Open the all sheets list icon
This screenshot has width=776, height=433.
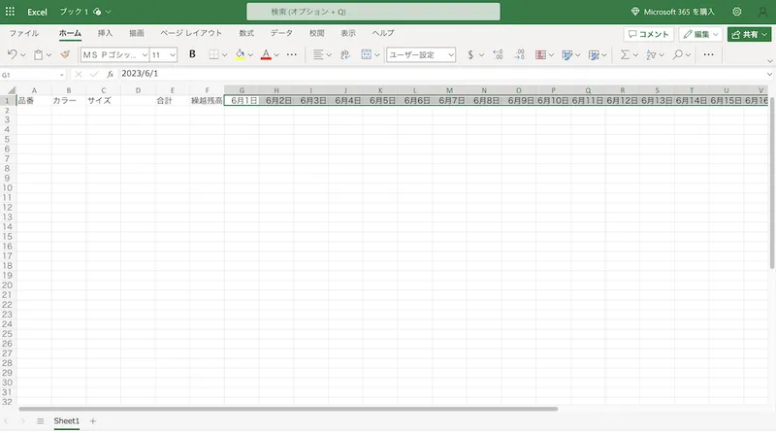point(40,421)
